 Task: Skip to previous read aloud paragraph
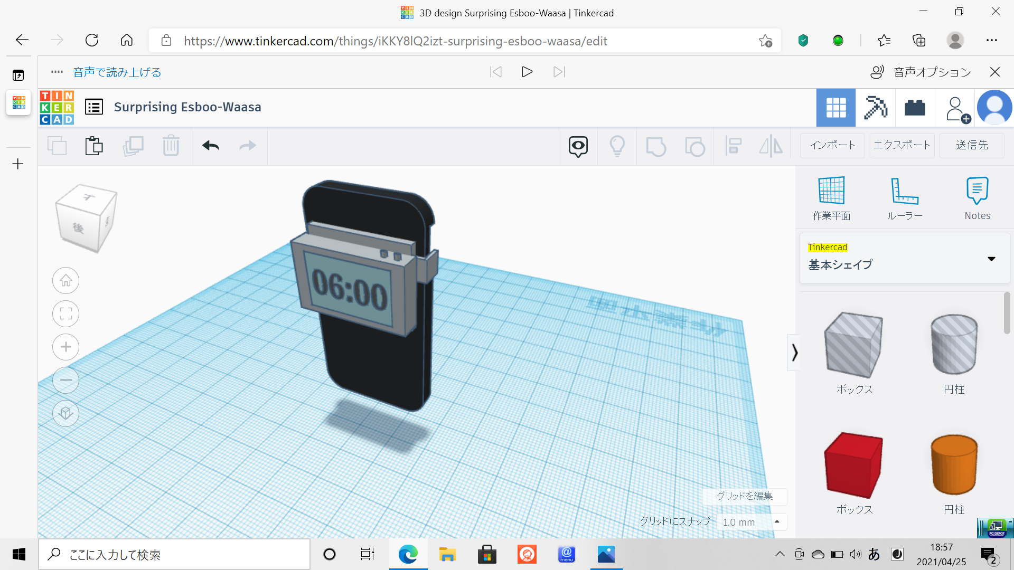coord(495,72)
